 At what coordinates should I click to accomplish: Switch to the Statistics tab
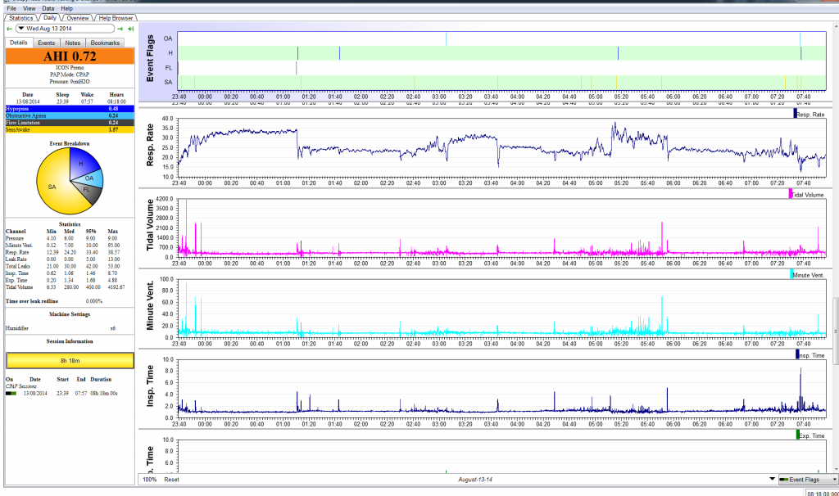[20, 18]
